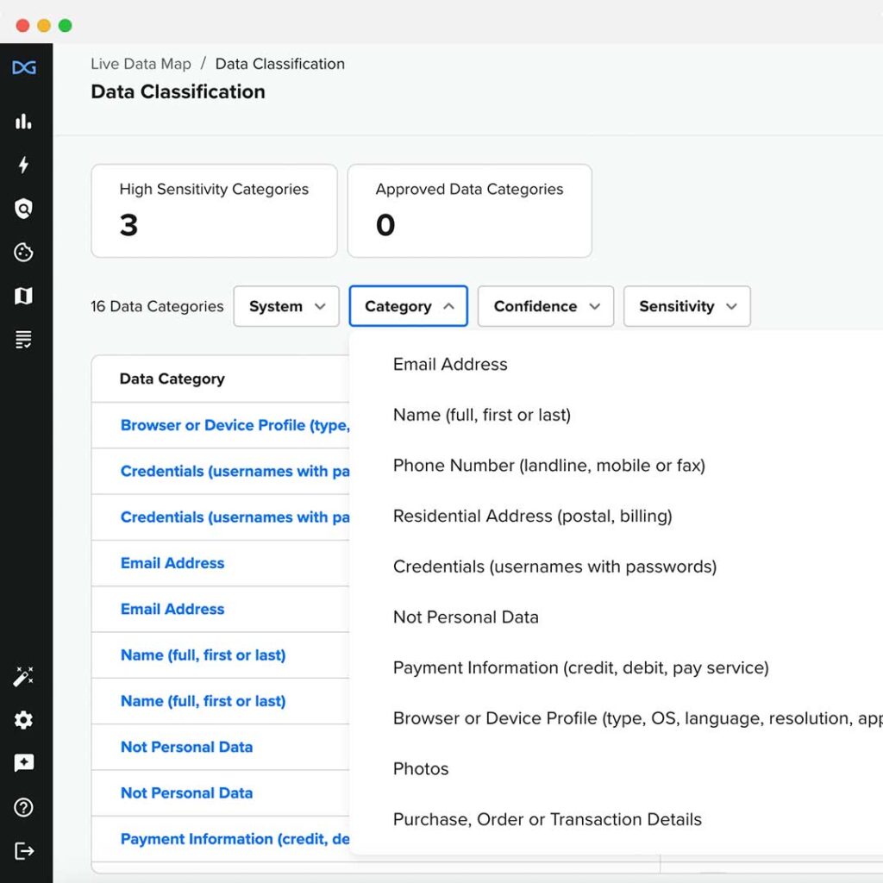The image size is (883, 883).
Task: Click the cookie consent management icon
Action: pyautogui.click(x=24, y=252)
